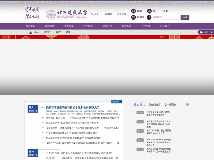The height and width of the screenshot is (160, 214).
Task: Click the 邮箱 envelope icon
Action: (x=133, y=11)
